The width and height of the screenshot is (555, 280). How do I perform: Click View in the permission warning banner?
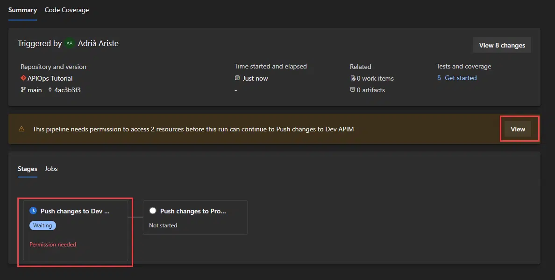click(519, 129)
